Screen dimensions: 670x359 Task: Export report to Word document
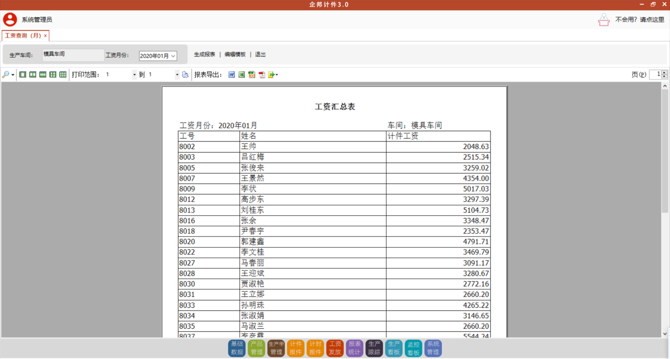click(x=231, y=75)
